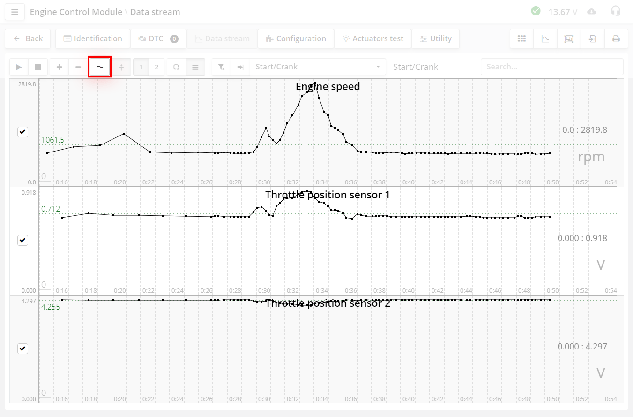633x417 pixels.
Task: Go to the Configuration tab
Action: tap(296, 39)
